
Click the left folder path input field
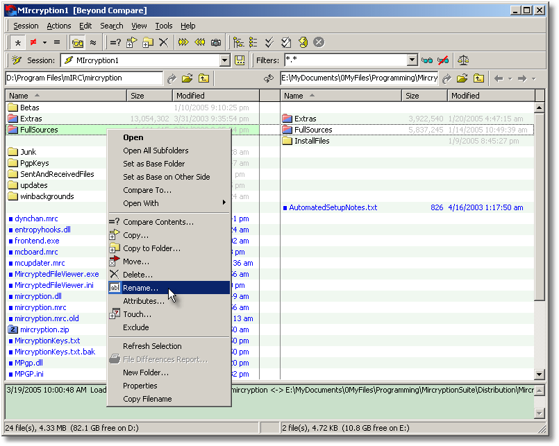tap(84, 78)
